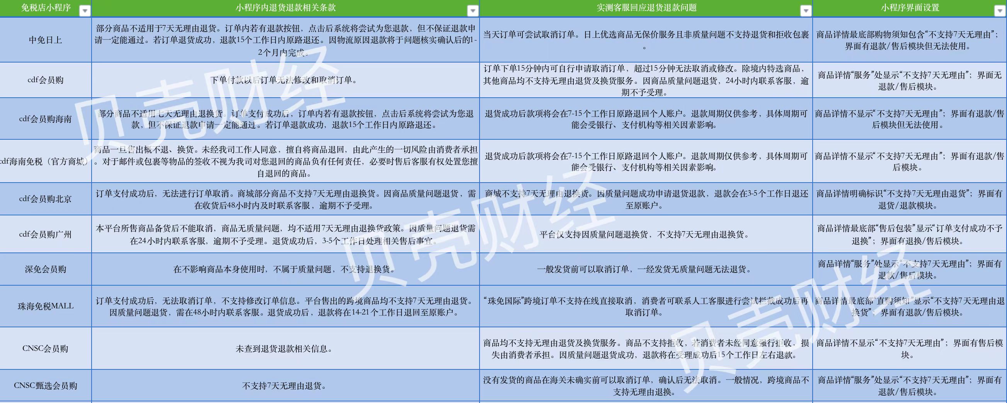This screenshot has height=403, width=1007.
Task: Select the cdf海南免税（官方商城） cell
Action: pos(45,161)
